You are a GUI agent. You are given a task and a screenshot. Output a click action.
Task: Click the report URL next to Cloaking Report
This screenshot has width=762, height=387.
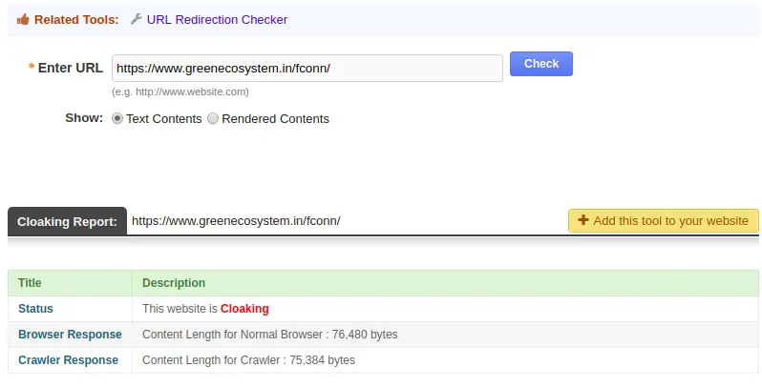tap(236, 220)
